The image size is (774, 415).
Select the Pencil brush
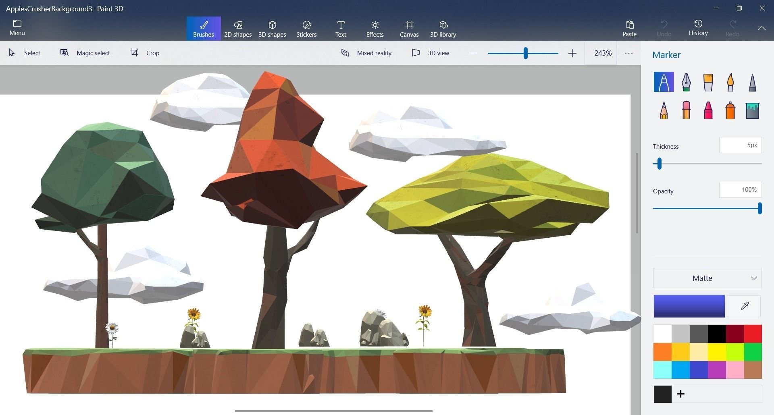[x=664, y=110]
